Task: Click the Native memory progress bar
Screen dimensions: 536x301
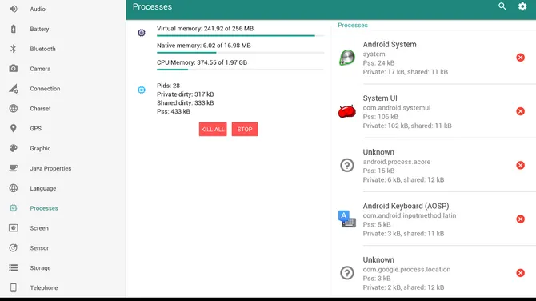Action: (x=240, y=53)
